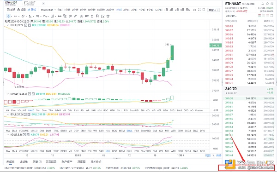This screenshot has width=277, height=172.
Task: Open settings of MACD(12,26,9) indicator
Action: (x=30, y=94)
